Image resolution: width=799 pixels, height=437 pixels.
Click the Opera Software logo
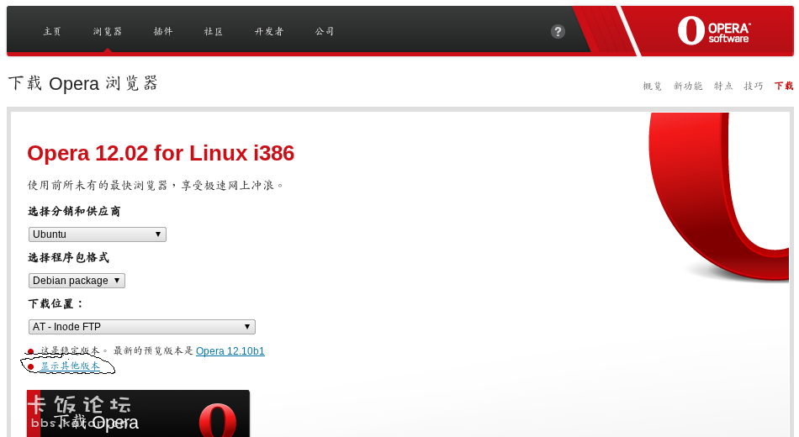coord(713,31)
